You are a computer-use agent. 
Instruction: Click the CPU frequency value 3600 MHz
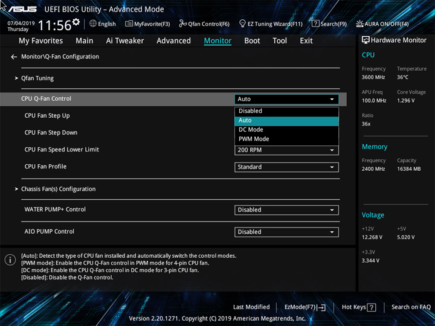click(373, 77)
